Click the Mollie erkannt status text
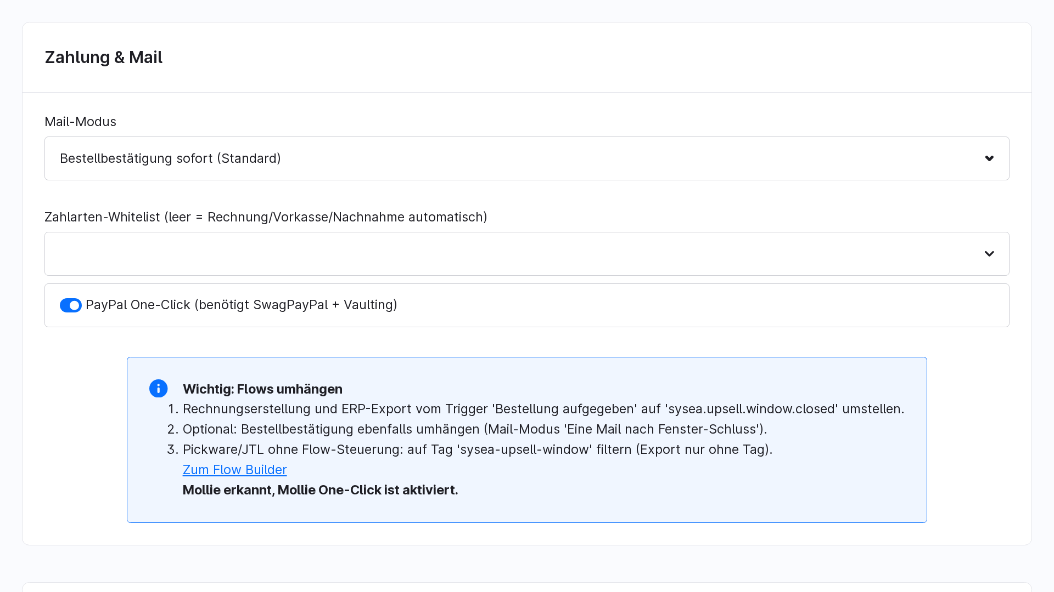The width and height of the screenshot is (1054, 592). coord(320,490)
